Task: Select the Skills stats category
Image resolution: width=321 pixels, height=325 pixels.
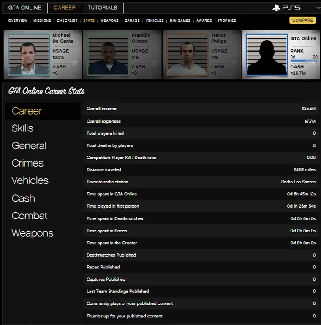Action: (x=22, y=128)
